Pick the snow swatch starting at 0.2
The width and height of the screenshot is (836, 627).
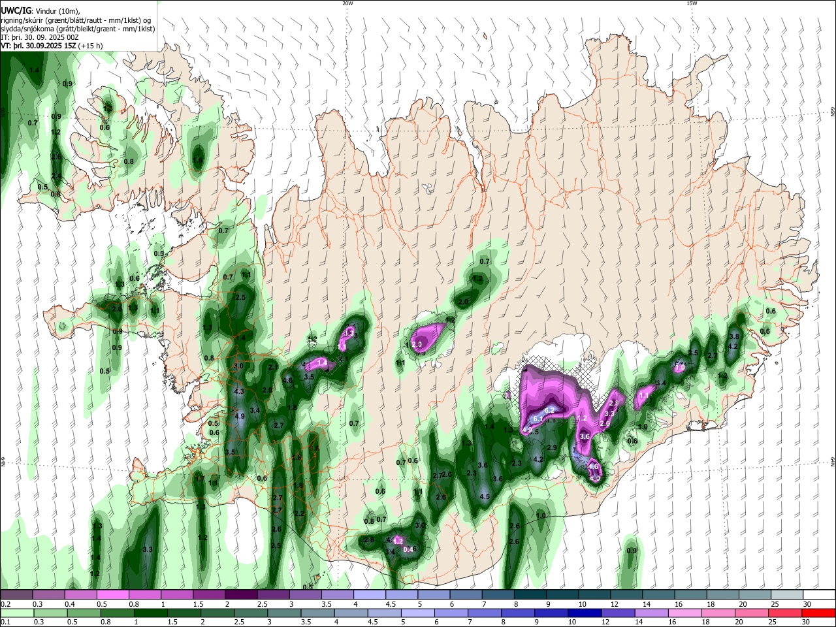(x=16, y=595)
